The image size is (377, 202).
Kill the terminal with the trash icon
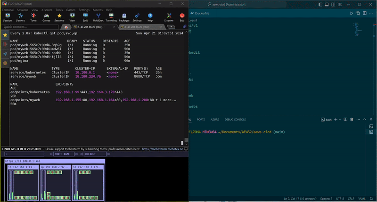[352, 120]
